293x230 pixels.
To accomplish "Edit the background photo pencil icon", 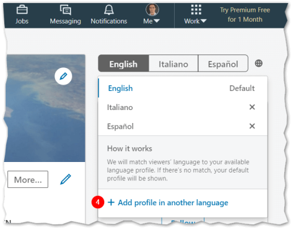I will click(x=63, y=76).
